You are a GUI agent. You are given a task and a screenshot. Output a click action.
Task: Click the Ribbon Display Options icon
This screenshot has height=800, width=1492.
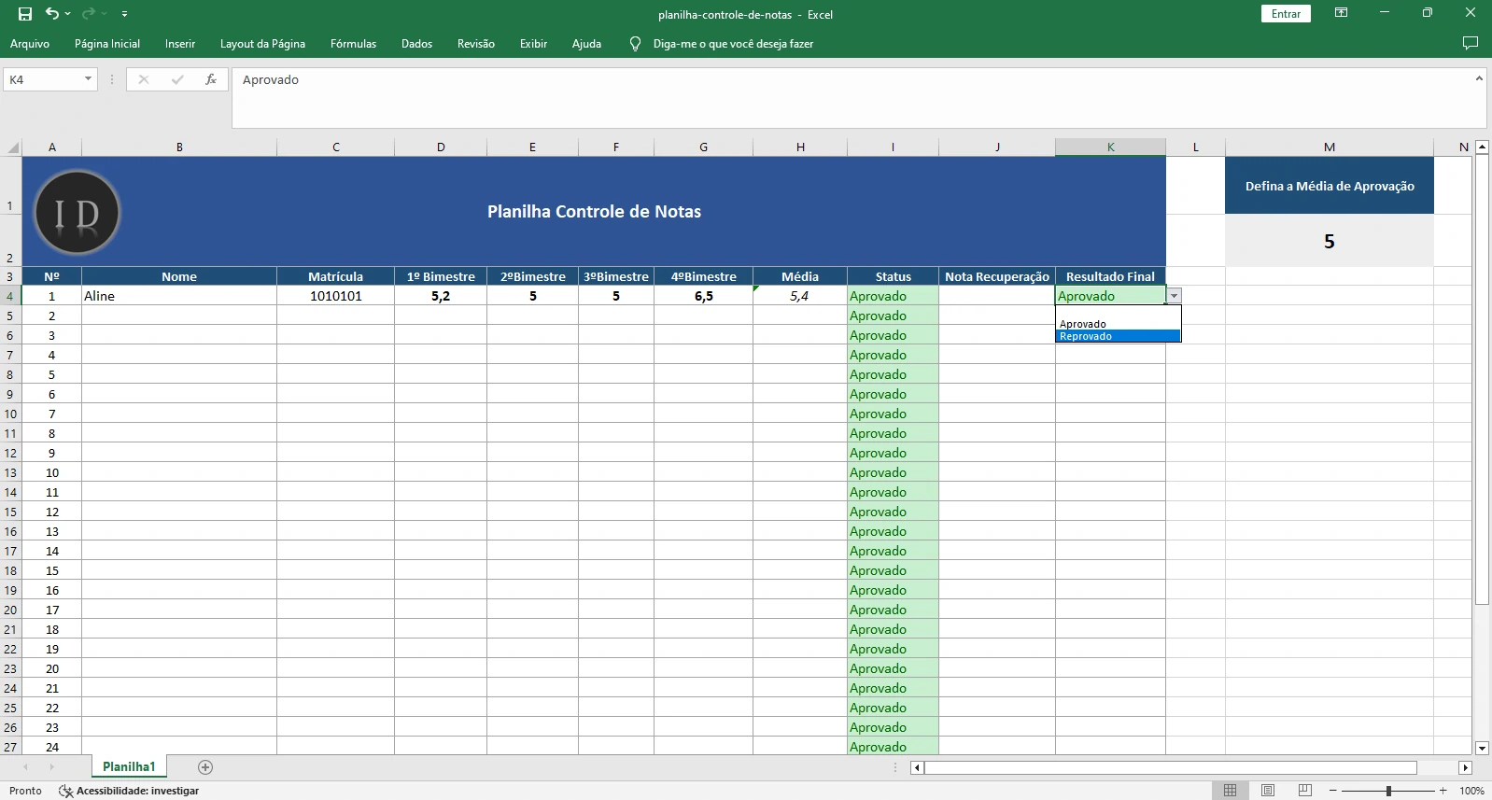coord(1341,13)
